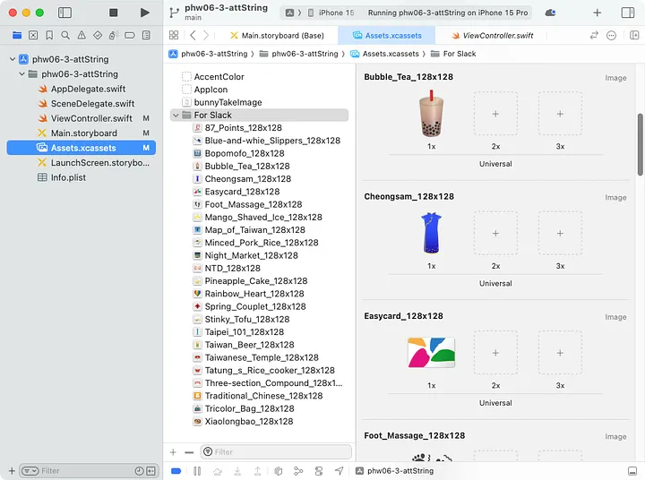Open the issue navigator warning icon
The height and width of the screenshot is (480, 645).
tap(82, 35)
